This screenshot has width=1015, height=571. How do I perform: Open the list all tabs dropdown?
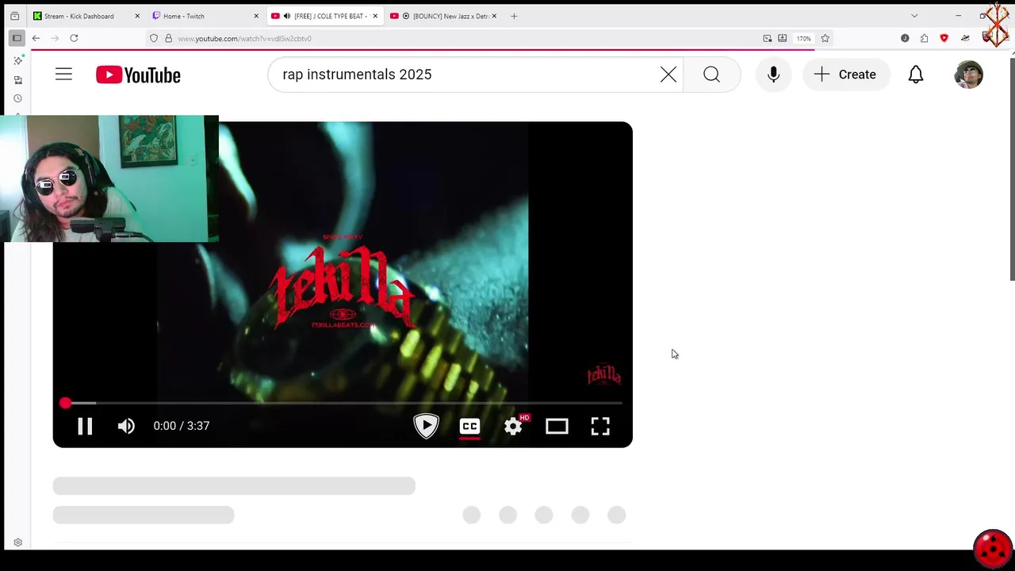(x=914, y=16)
